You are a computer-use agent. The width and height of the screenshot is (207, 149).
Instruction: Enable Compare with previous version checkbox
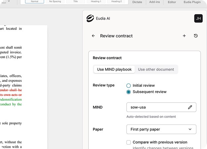(129, 142)
